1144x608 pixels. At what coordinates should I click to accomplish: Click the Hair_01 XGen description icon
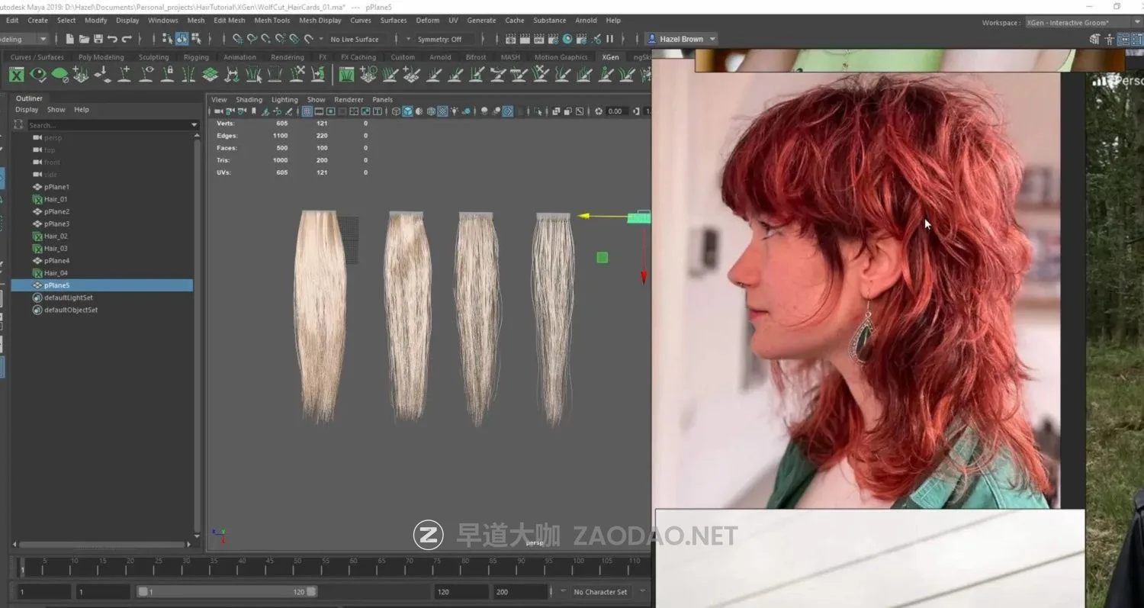click(x=37, y=199)
